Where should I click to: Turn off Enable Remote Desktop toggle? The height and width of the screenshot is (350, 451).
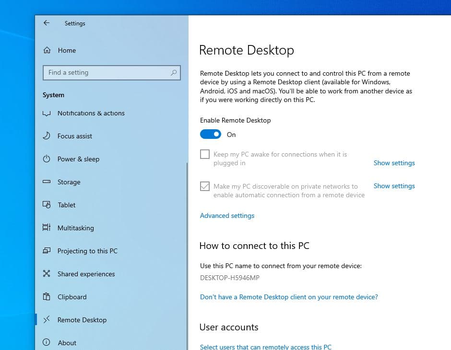point(210,135)
